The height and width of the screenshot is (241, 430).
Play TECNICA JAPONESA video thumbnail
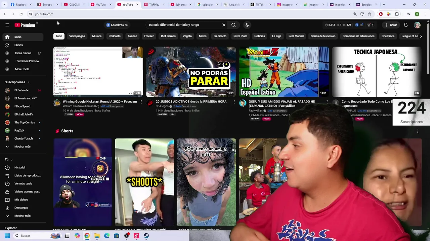click(x=377, y=72)
